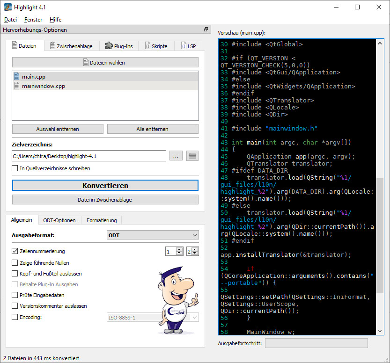Click 'Dateien wählen' button
The width and height of the screenshot is (390, 363).
[105, 62]
